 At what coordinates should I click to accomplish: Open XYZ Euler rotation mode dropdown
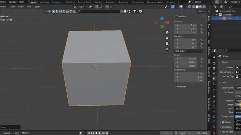(x=189, y=51)
